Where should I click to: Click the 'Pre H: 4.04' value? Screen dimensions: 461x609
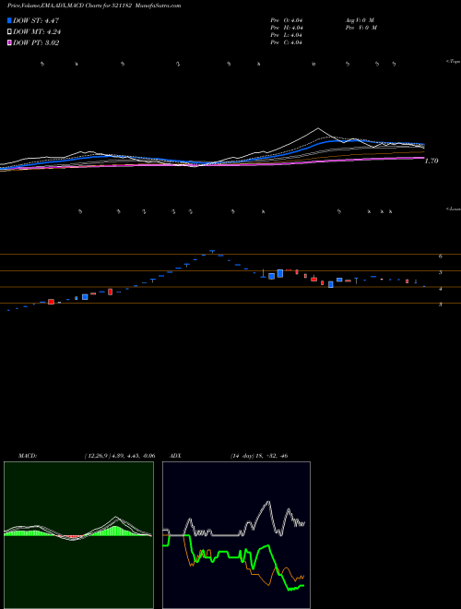coord(287,28)
